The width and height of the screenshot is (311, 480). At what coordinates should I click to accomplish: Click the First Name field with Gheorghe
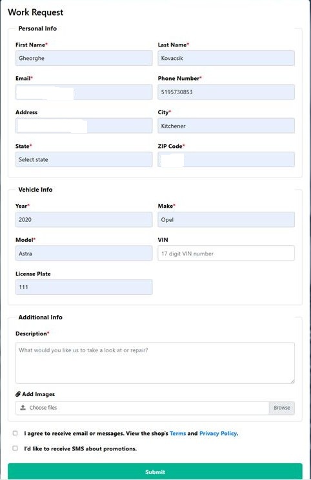84,58
